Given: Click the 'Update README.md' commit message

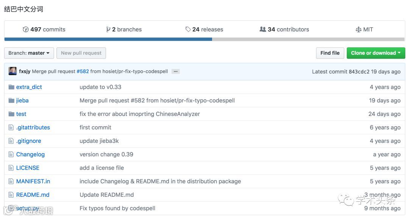Looking at the screenshot, I should tap(107, 195).
